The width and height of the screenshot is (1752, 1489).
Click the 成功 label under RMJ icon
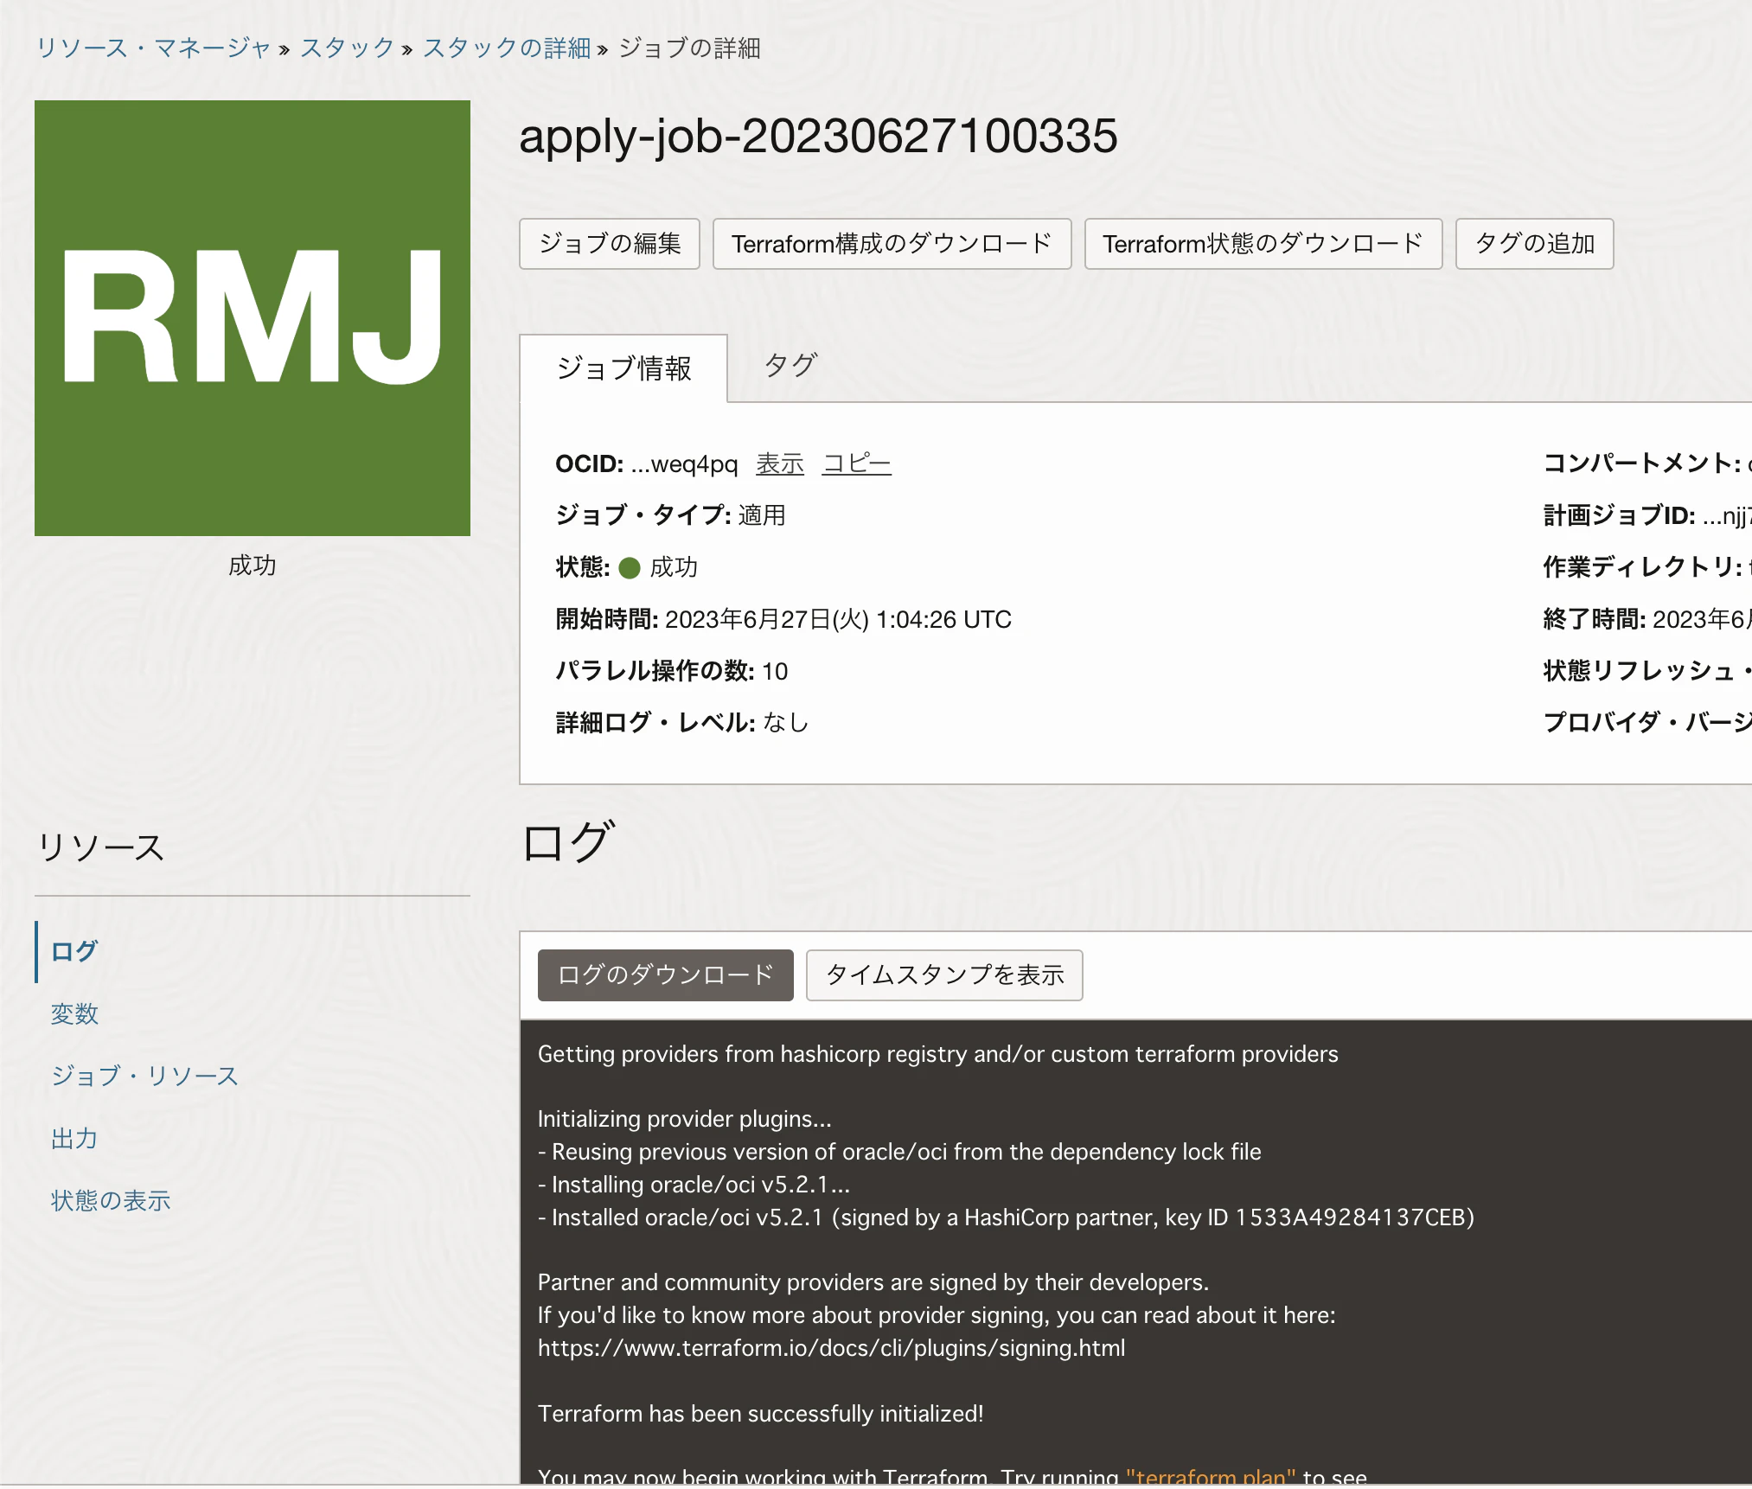pyautogui.click(x=253, y=566)
